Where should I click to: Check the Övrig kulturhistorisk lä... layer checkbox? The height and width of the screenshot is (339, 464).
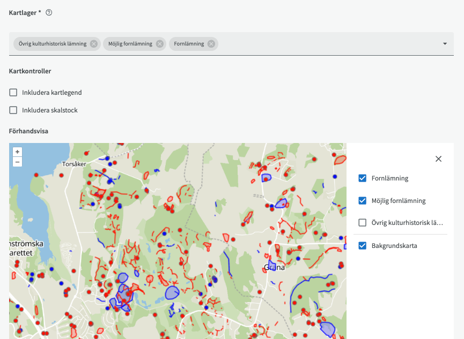click(363, 223)
